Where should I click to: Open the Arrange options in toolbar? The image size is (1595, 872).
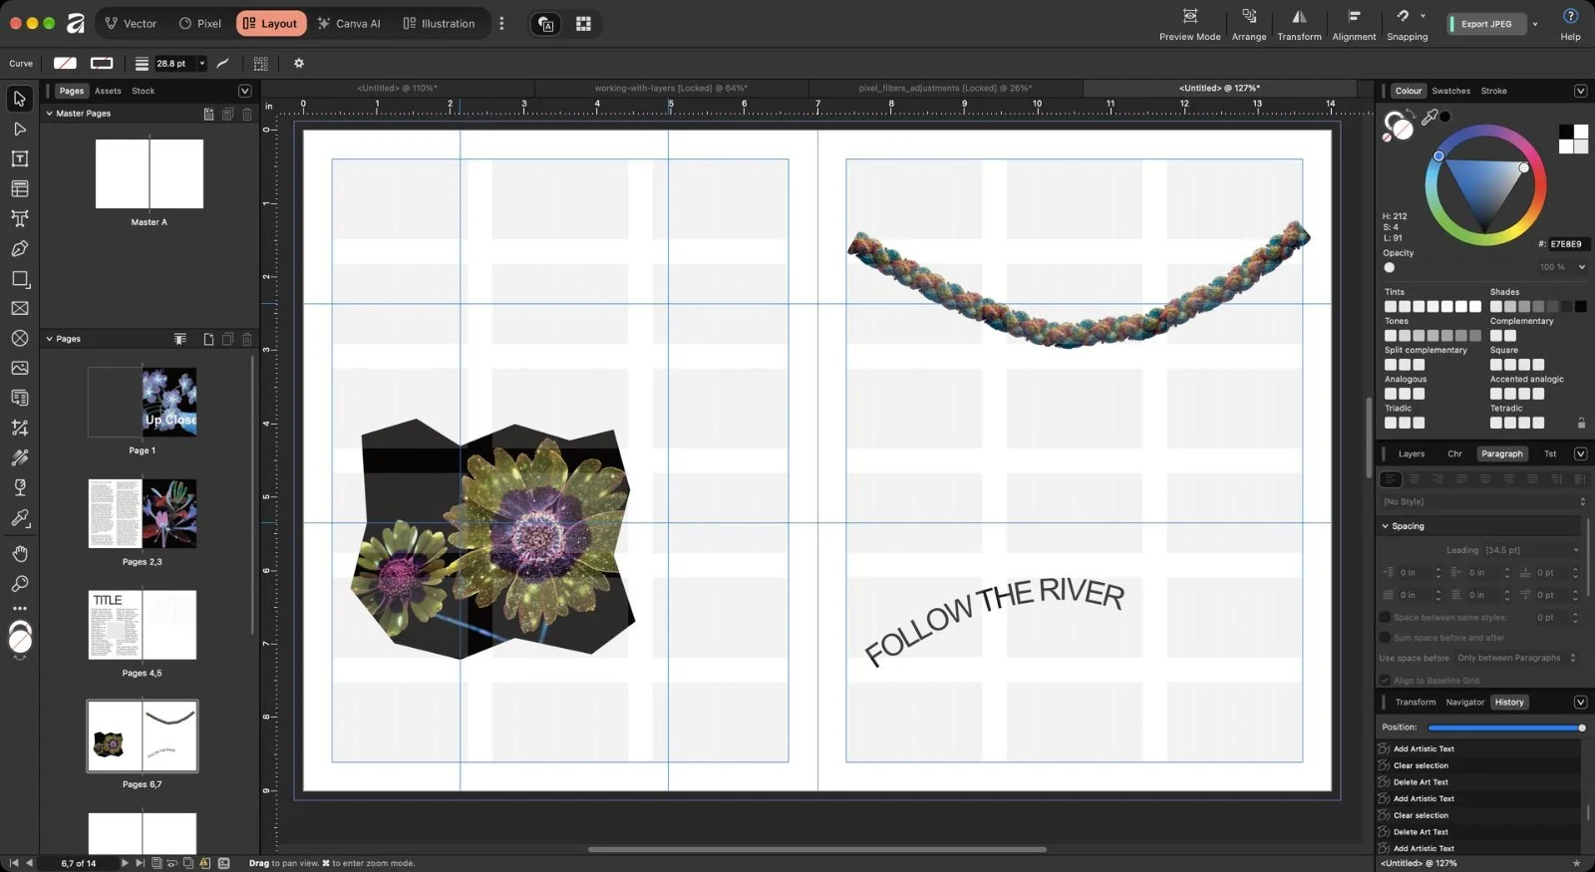(1249, 24)
